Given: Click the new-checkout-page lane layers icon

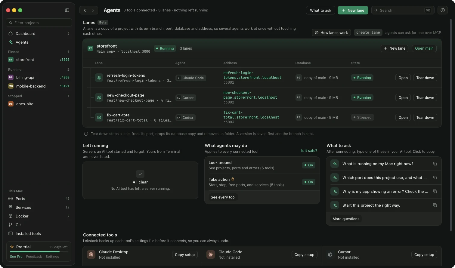Looking at the screenshot, I should pyautogui.click(x=99, y=97).
